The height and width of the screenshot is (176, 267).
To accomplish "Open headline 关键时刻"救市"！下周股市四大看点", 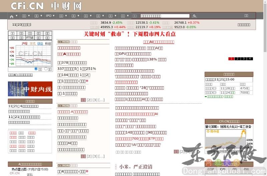I will 129,34.
